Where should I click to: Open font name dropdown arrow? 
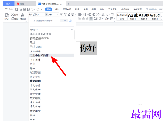click(46, 14)
